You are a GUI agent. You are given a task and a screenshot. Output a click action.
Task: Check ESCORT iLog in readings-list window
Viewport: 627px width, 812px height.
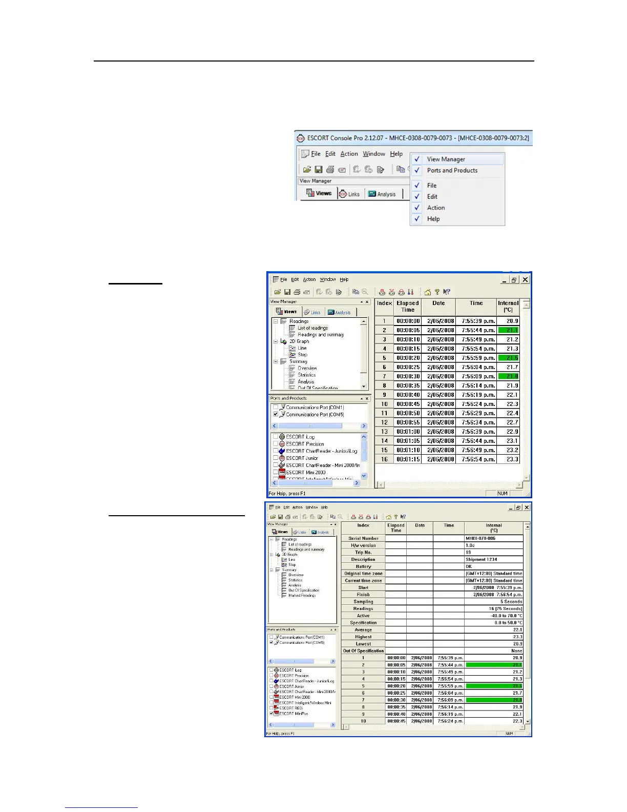pos(276,437)
